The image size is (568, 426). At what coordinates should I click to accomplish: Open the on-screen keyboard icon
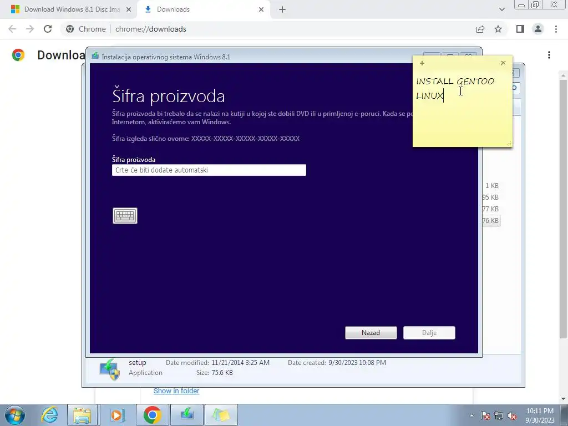(x=125, y=216)
